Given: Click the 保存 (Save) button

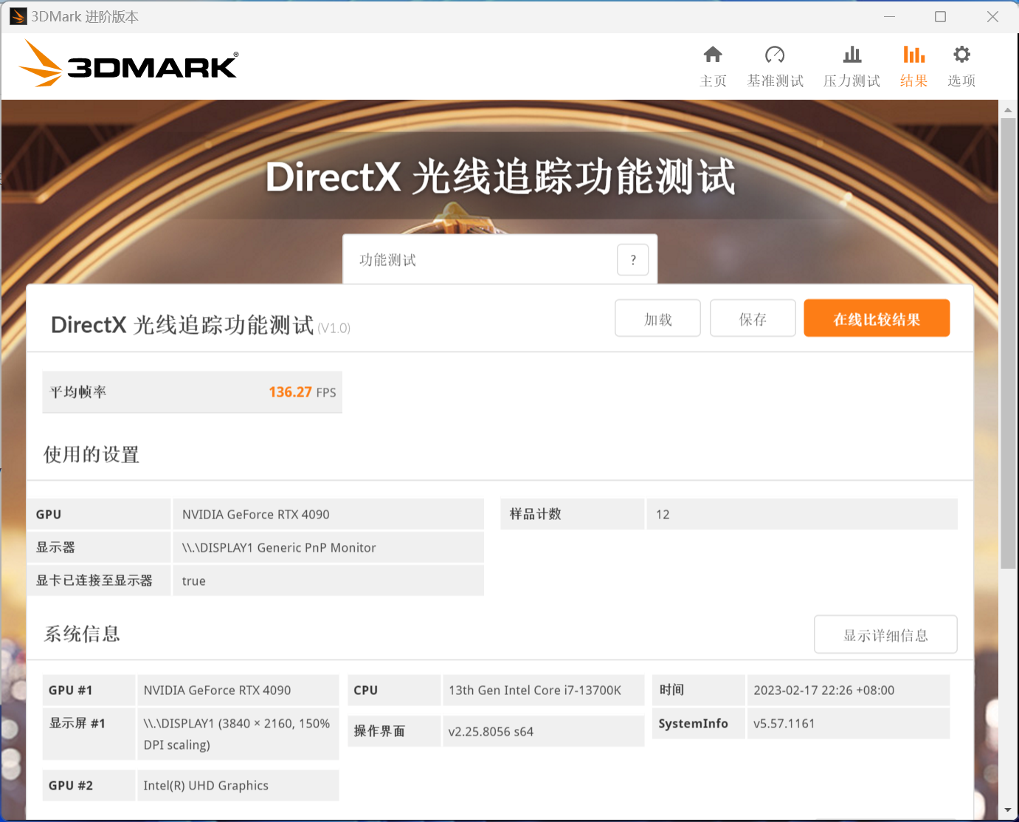Looking at the screenshot, I should pyautogui.click(x=753, y=318).
